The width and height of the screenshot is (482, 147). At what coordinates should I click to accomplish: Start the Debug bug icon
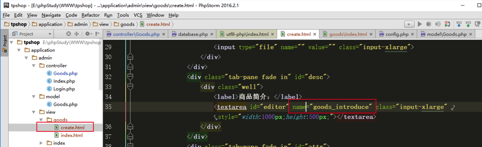429,24
